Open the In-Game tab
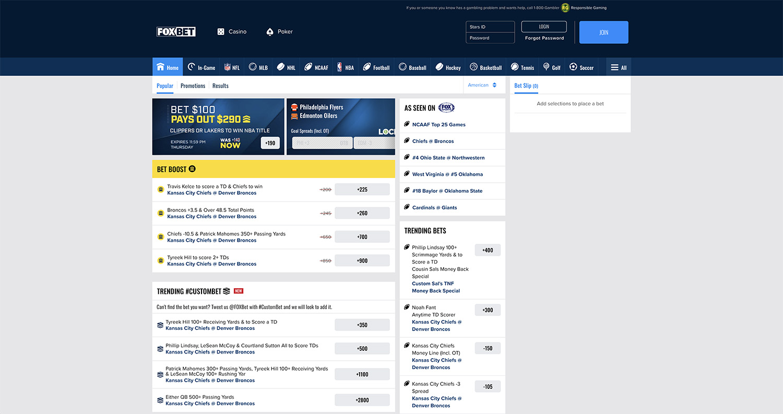Screen dimensions: 783x414 point(201,67)
